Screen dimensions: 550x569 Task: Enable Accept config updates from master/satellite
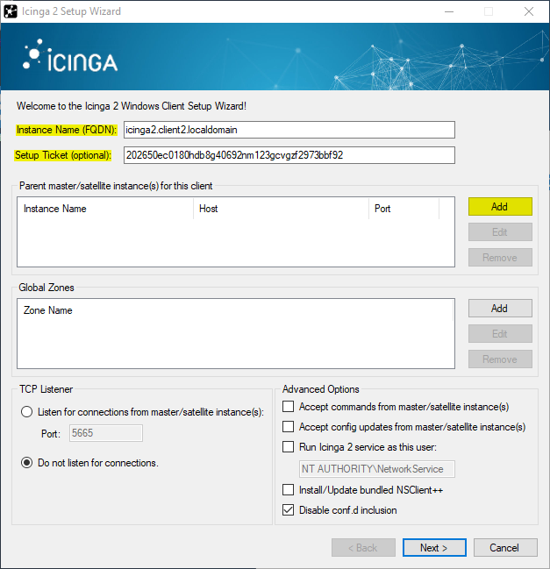289,426
